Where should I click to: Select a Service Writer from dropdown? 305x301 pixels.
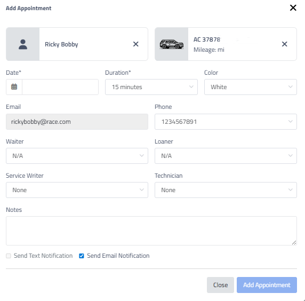pyautogui.click(x=77, y=190)
